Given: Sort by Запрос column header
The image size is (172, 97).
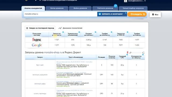Looking at the screenshot, I should click(40, 57).
